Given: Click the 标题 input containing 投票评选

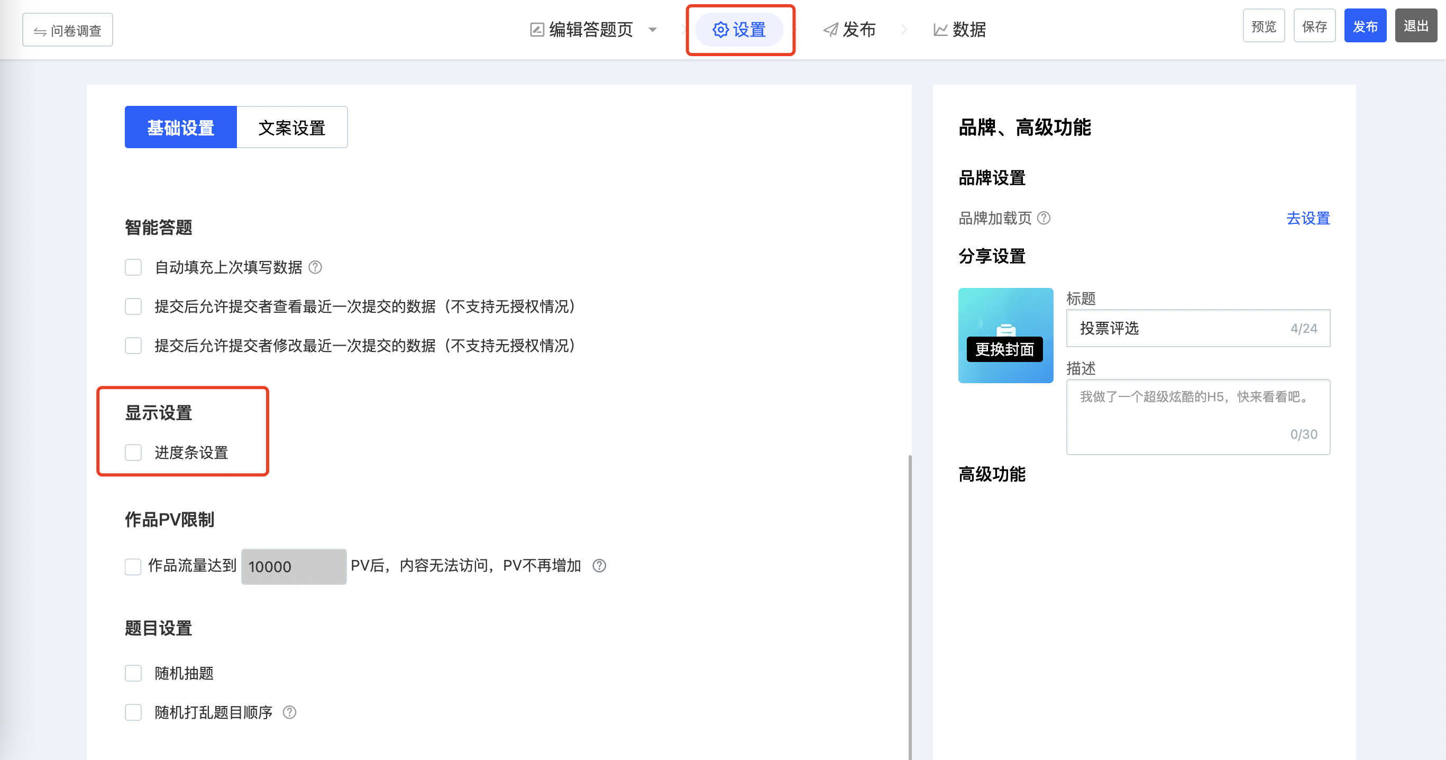Looking at the screenshot, I should (1198, 328).
